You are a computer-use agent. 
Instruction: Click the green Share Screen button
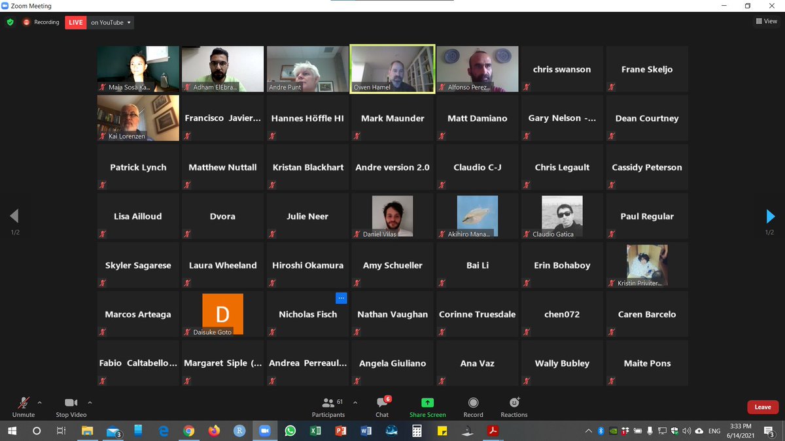click(x=427, y=406)
